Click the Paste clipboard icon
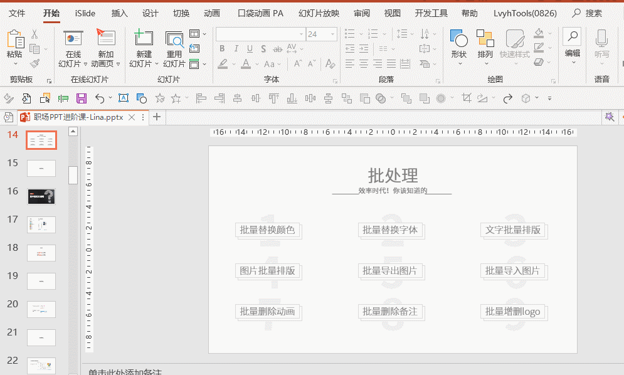Image resolution: width=624 pixels, height=375 pixels. click(14, 40)
